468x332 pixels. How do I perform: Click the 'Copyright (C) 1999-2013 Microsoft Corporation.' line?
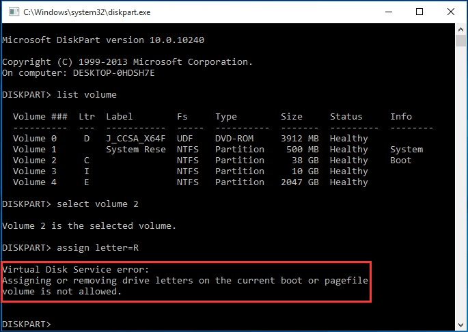(x=128, y=61)
